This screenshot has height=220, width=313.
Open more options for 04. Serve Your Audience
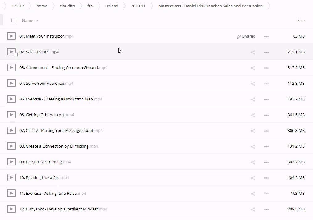pos(266,84)
